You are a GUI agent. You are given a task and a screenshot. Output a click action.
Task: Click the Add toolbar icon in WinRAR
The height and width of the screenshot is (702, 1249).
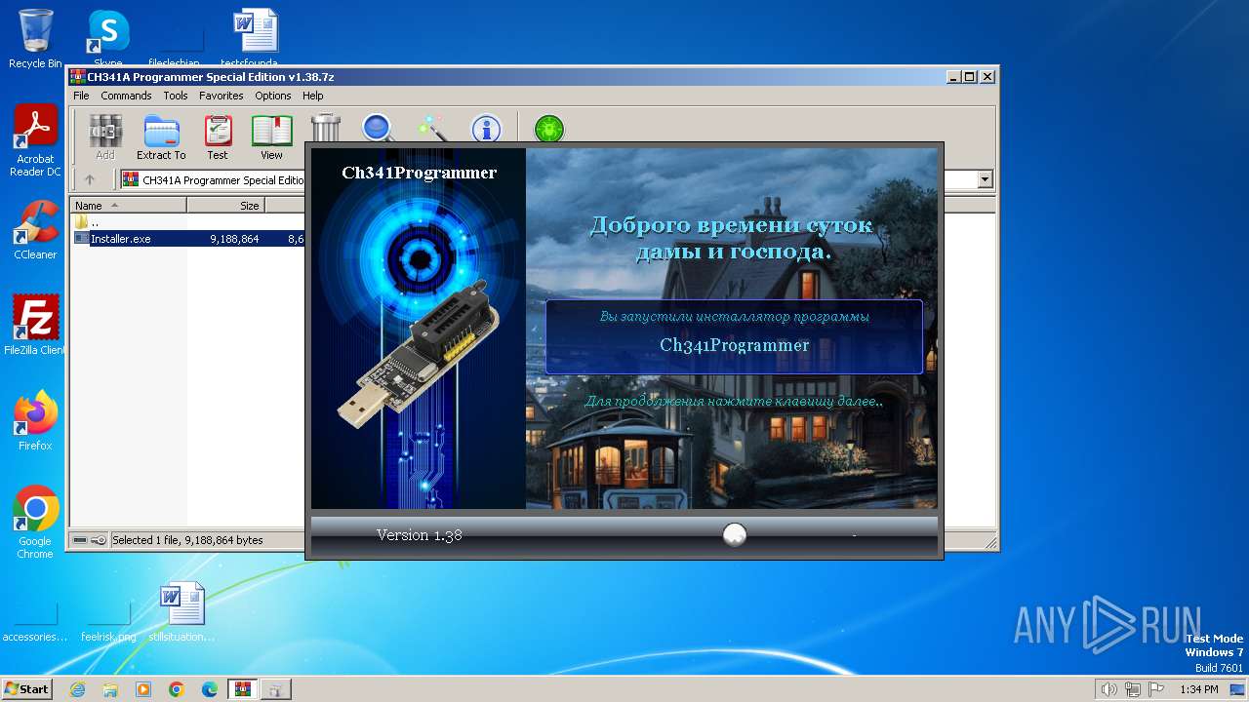pyautogui.click(x=105, y=136)
